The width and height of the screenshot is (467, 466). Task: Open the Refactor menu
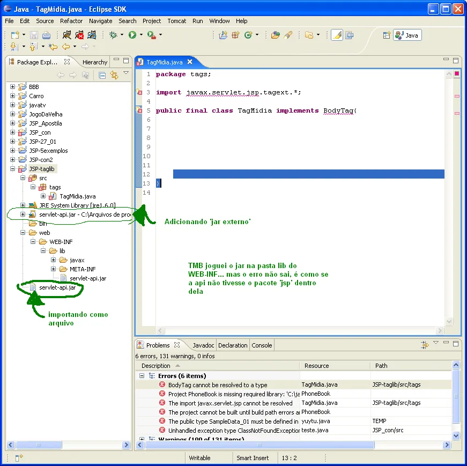(x=71, y=21)
